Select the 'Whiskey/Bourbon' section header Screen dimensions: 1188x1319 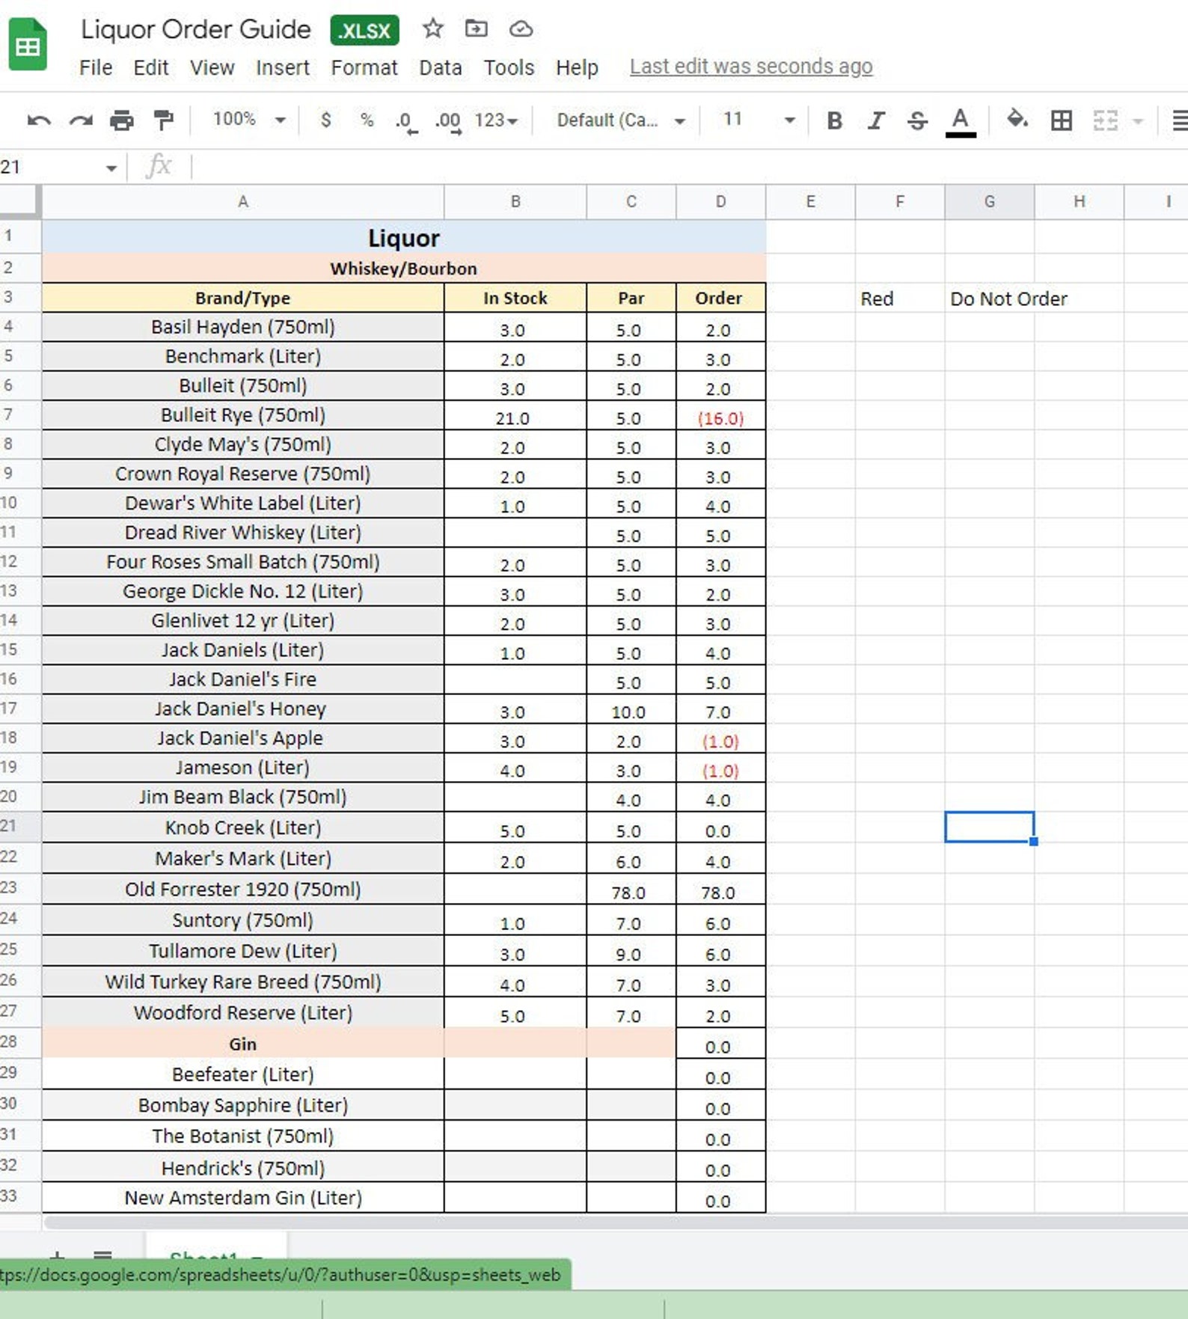pyautogui.click(x=404, y=269)
